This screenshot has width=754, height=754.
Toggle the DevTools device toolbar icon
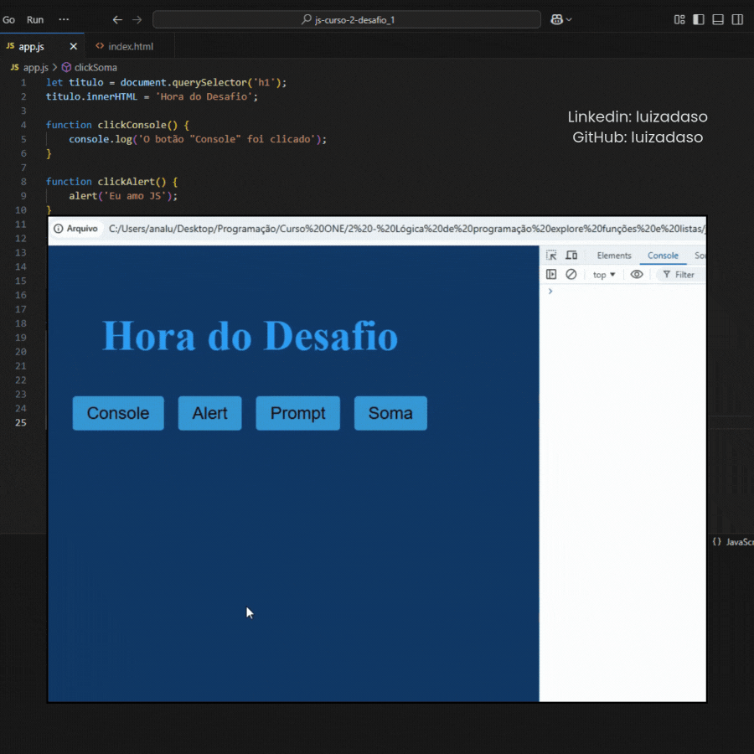tap(571, 256)
